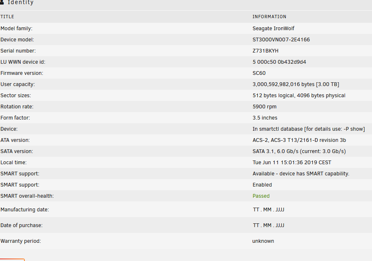This screenshot has height=261, width=372.
Task: Open the Warranty period unknown selector
Action: pyautogui.click(x=263, y=241)
